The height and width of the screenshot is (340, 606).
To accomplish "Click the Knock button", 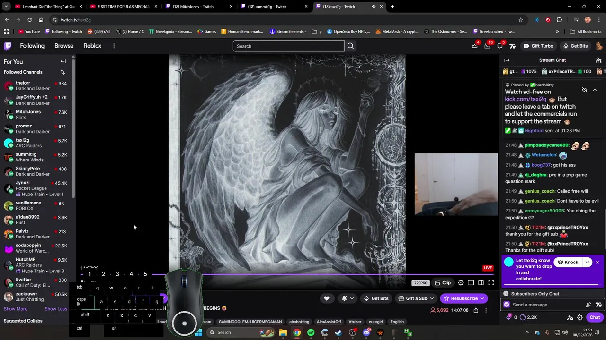I will [568, 262].
